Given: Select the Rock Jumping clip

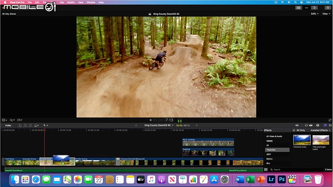Looking at the screenshot, I should click(x=208, y=142).
